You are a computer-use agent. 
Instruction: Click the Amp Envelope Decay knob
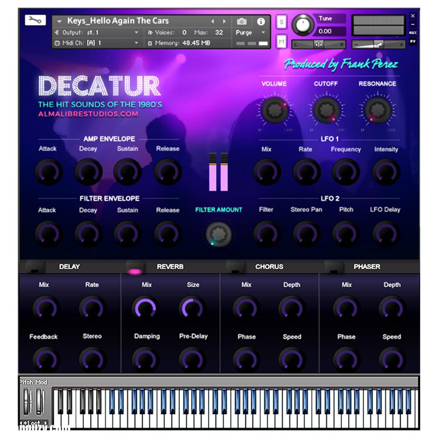88,172
